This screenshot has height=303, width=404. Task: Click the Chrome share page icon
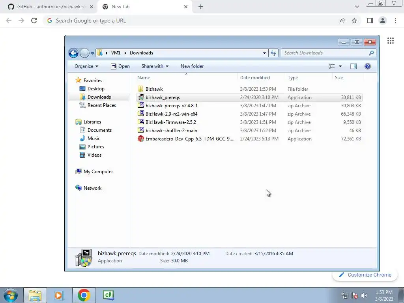point(342,21)
